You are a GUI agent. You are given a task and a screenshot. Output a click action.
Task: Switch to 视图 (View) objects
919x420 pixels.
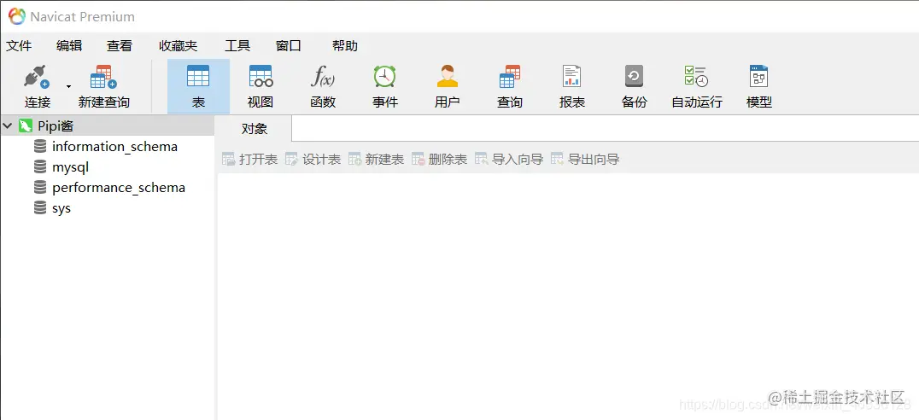[x=260, y=87]
